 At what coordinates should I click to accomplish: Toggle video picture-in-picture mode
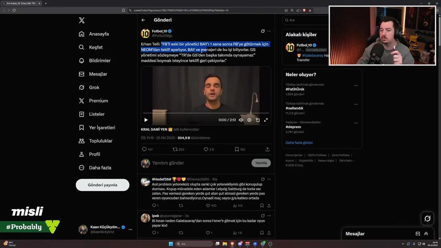click(x=258, y=120)
